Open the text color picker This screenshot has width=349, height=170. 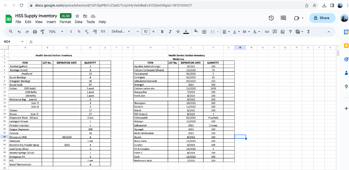point(186,32)
